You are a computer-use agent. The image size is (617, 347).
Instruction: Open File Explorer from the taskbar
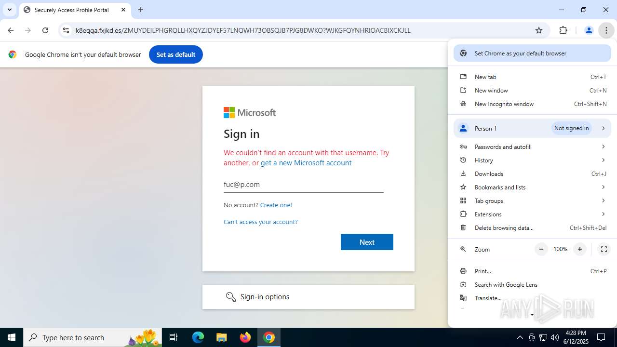(x=221, y=337)
